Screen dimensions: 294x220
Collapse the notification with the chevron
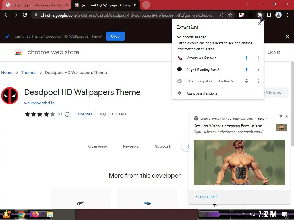266,118
